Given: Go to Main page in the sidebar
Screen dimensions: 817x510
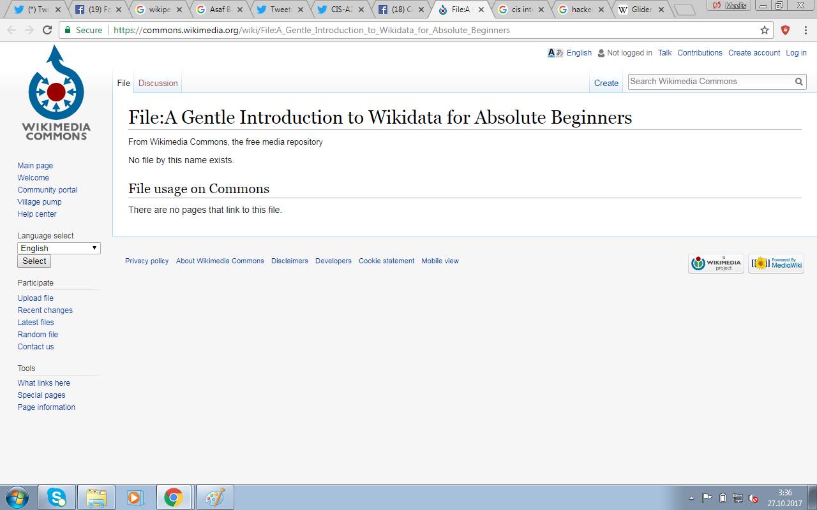Looking at the screenshot, I should 35,166.
